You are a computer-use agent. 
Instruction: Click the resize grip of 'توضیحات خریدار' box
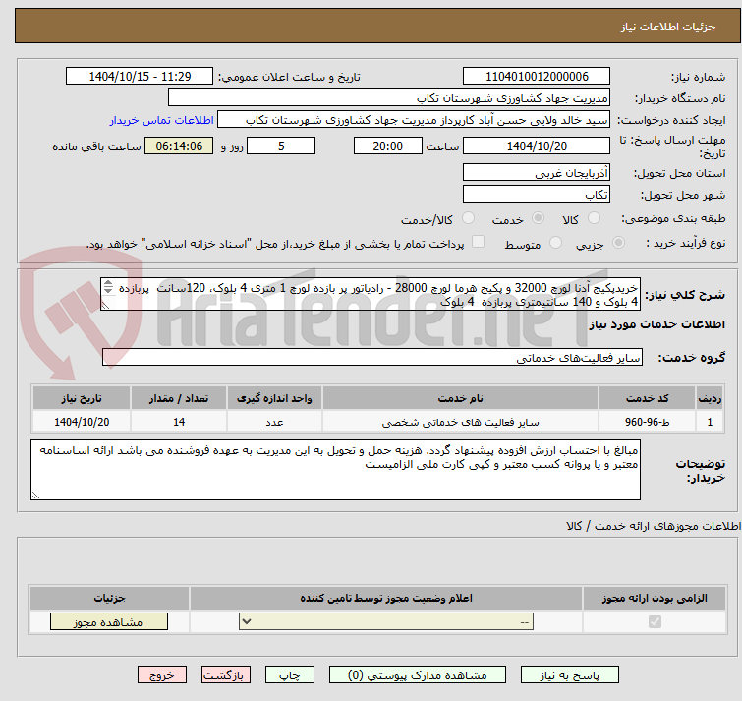(x=35, y=496)
